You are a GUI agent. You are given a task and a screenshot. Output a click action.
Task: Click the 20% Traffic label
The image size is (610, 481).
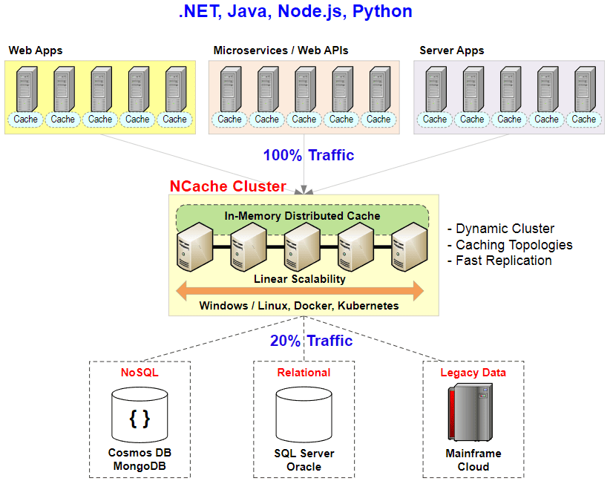click(311, 341)
